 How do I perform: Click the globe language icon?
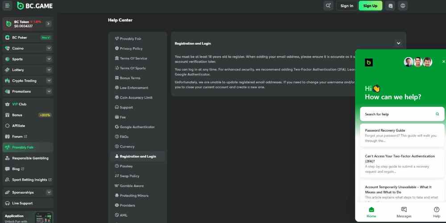[x=403, y=6]
